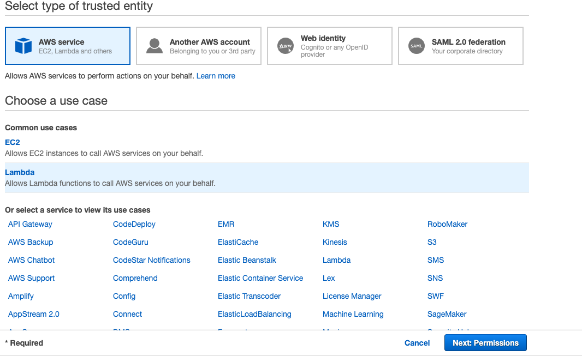
Task: Select the Machine Learning service
Action: pos(353,314)
